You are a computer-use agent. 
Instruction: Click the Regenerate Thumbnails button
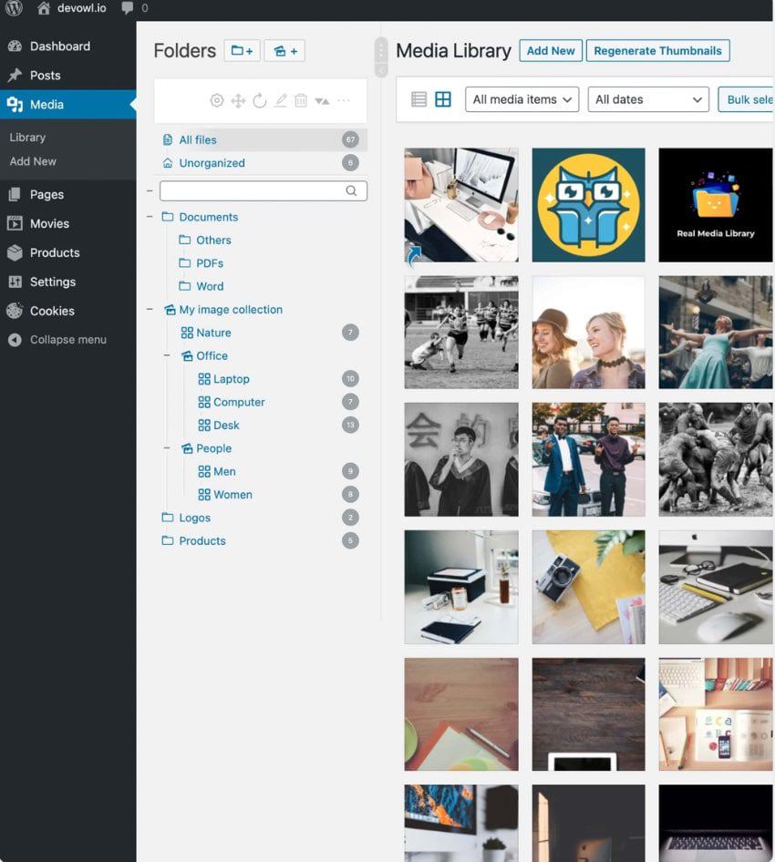[657, 51]
